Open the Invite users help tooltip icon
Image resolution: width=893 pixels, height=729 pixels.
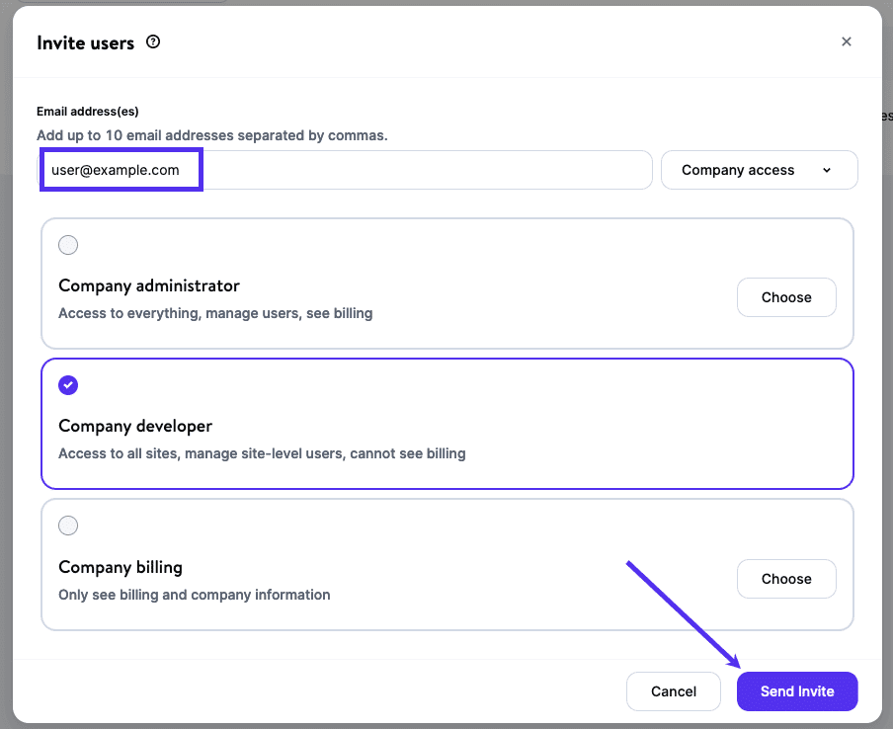[153, 41]
